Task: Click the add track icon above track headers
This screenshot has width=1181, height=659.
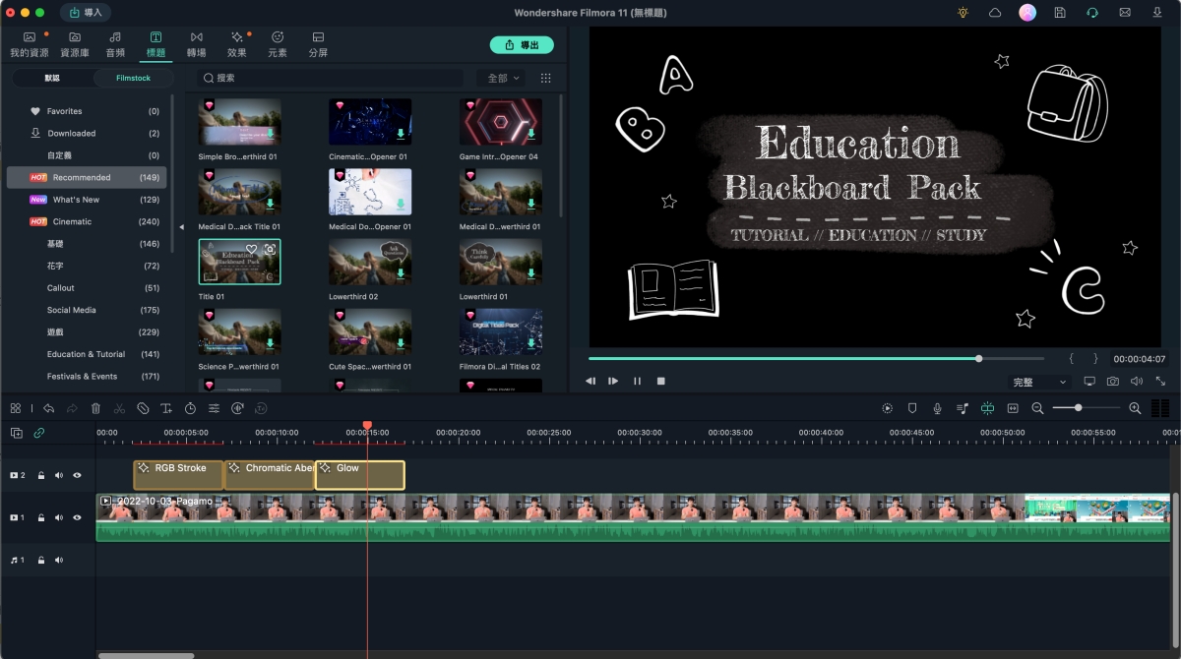Action: tap(17, 433)
